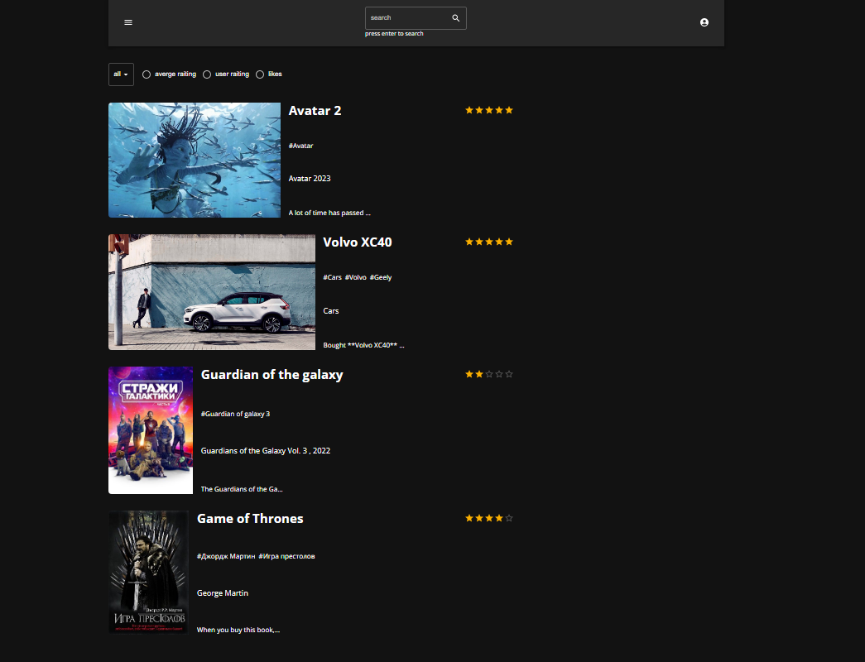This screenshot has height=662, width=865.
Task: Click the magnifying glass search icon
Action: pos(455,18)
